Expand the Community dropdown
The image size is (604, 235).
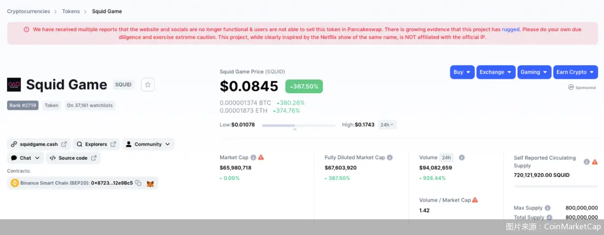pyautogui.click(x=148, y=144)
